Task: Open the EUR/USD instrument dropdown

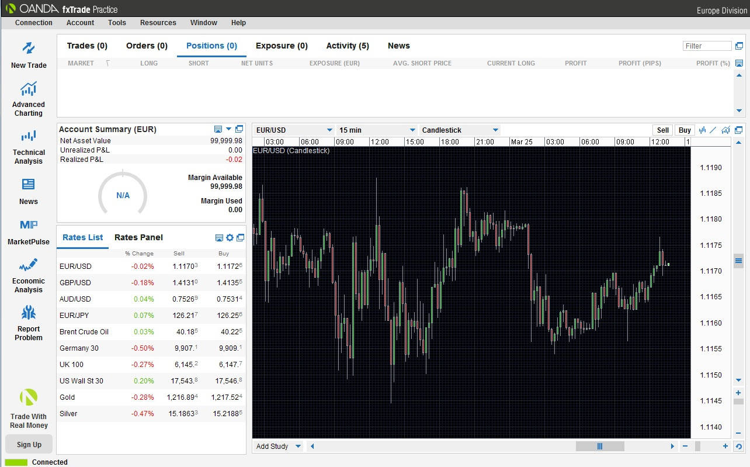Action: 294,130
